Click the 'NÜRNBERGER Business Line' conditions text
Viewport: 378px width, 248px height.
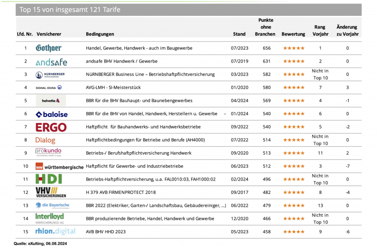(150, 74)
